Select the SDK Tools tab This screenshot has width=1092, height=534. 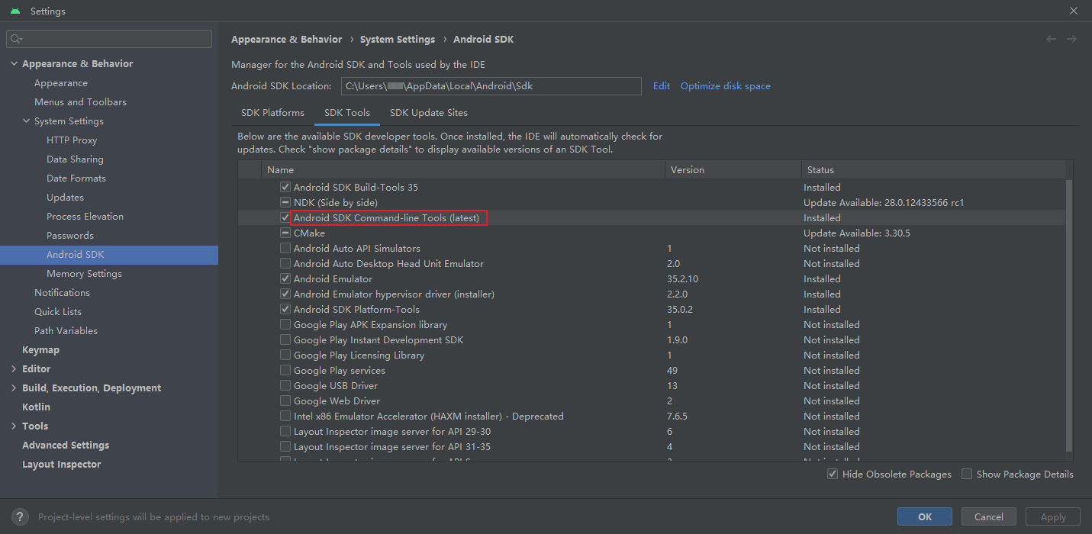point(347,112)
